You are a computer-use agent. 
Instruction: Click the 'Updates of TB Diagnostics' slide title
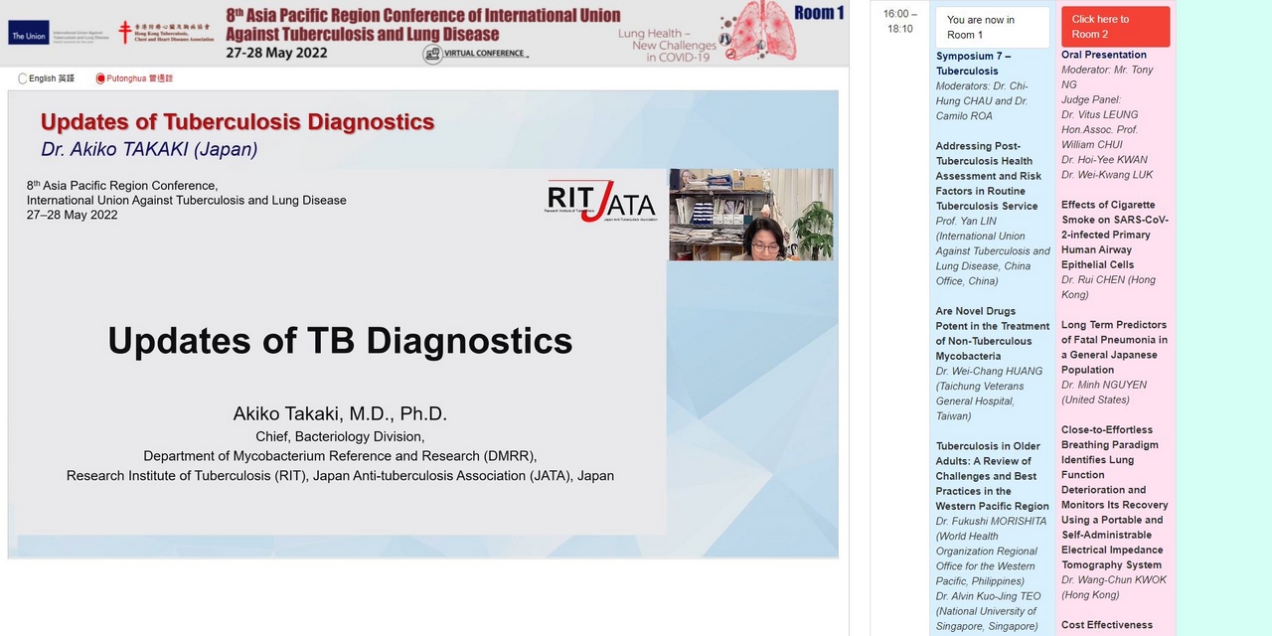click(340, 341)
